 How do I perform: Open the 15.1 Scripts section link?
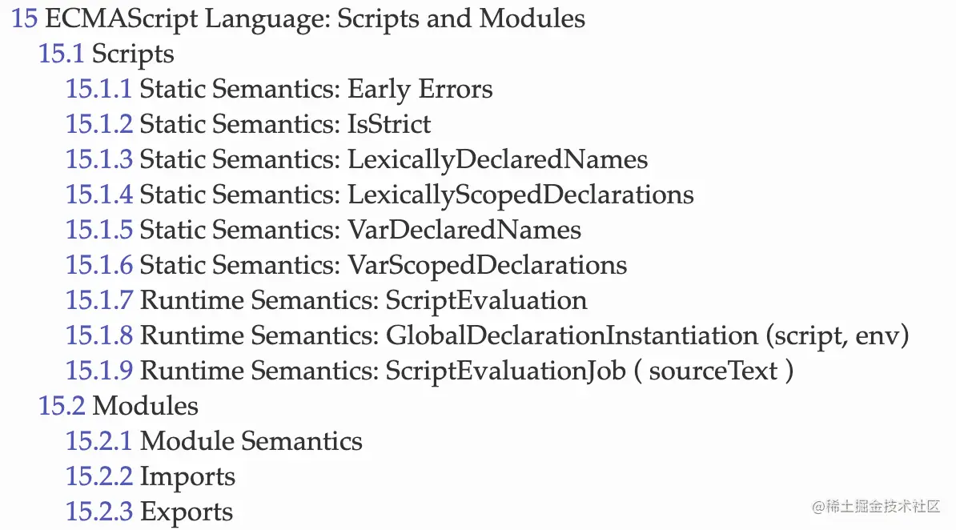106,54
